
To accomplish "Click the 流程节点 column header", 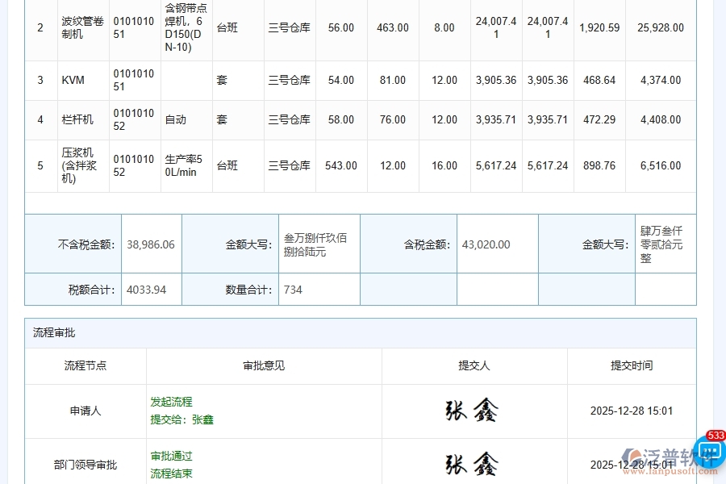I will click(84, 365).
